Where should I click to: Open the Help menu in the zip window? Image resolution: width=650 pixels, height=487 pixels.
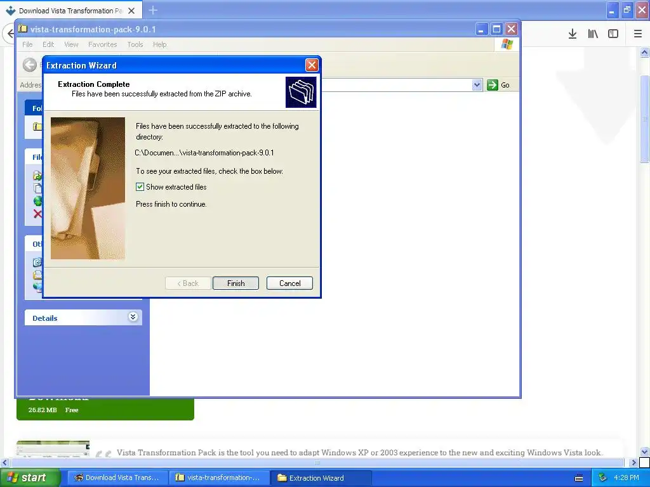159,44
